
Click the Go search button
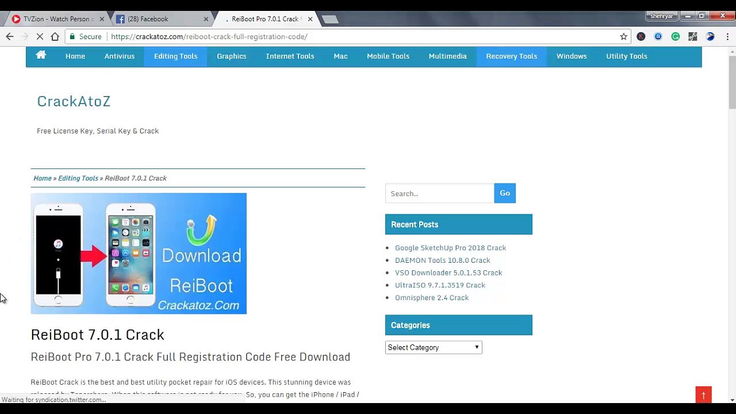pyautogui.click(x=505, y=193)
